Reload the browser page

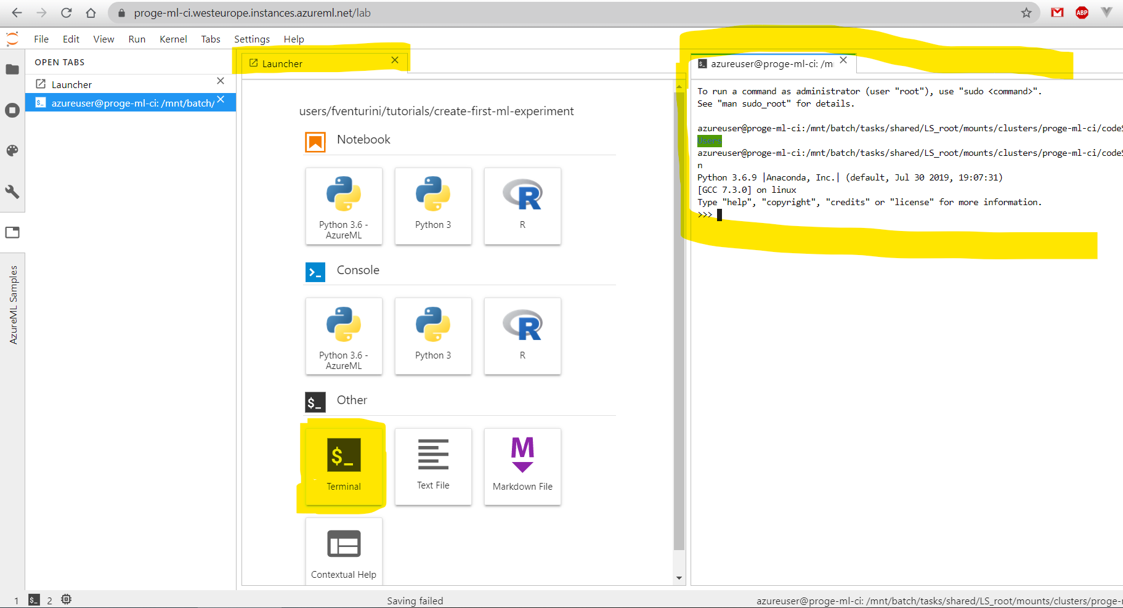point(67,13)
